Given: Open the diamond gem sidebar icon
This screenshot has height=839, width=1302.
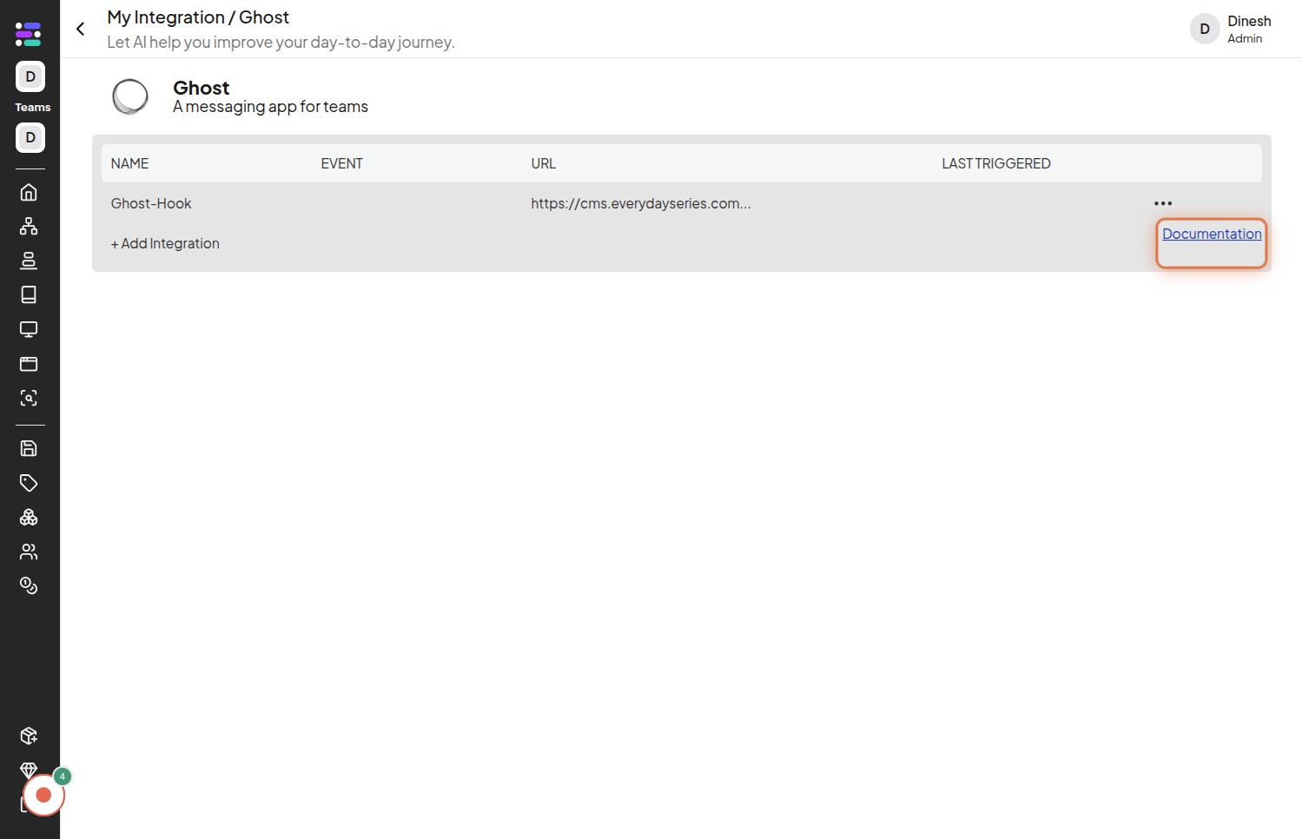Looking at the screenshot, I should click(29, 770).
